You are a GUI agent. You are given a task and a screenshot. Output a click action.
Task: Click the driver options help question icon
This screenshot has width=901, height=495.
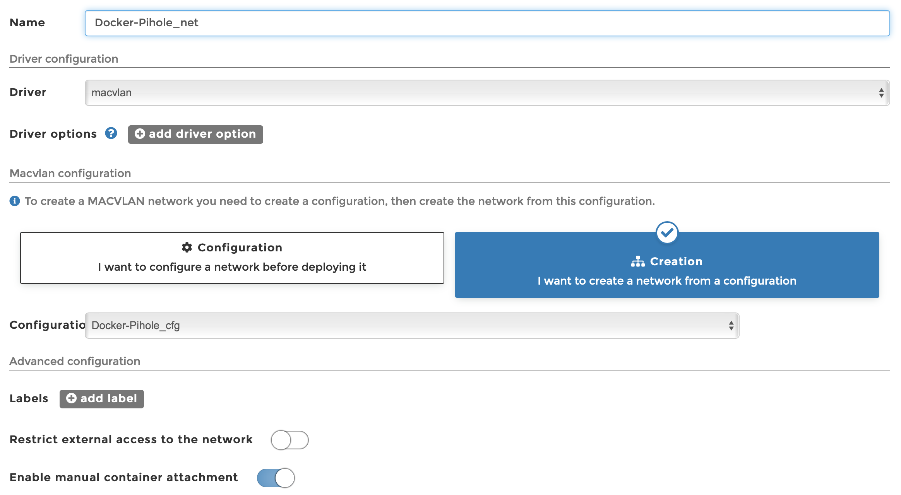111,133
